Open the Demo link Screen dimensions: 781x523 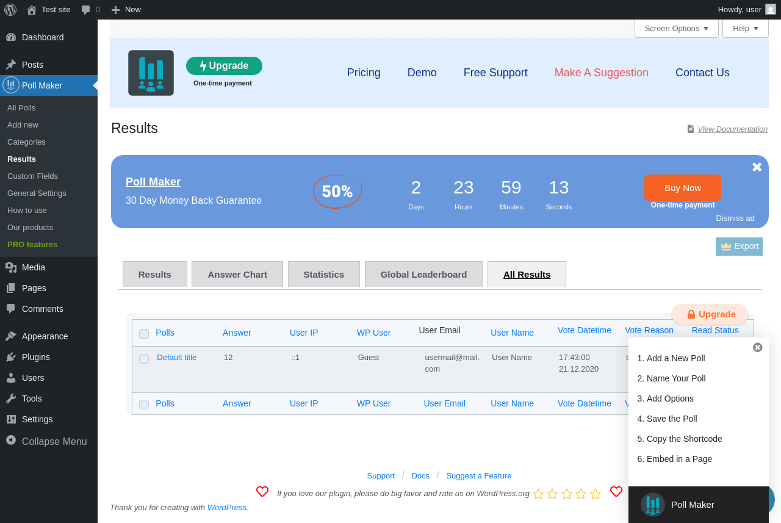(422, 73)
